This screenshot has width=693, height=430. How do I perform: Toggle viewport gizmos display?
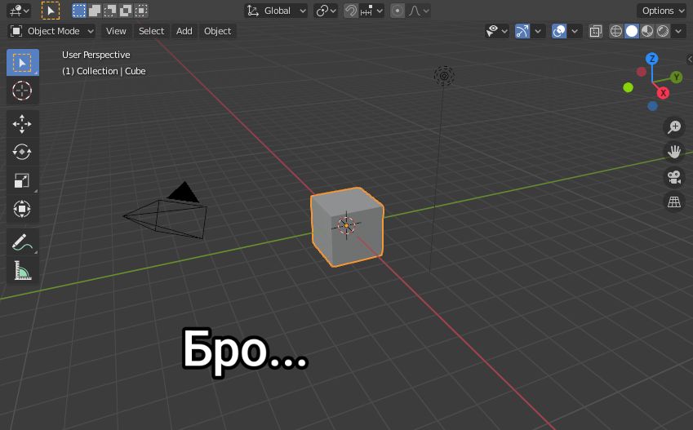(522, 31)
